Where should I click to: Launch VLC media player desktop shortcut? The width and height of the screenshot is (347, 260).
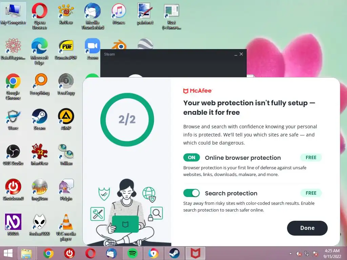pyautogui.click(x=66, y=227)
